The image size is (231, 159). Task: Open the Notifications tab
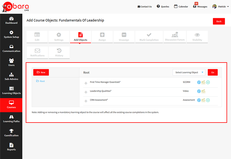[x=37, y=53]
